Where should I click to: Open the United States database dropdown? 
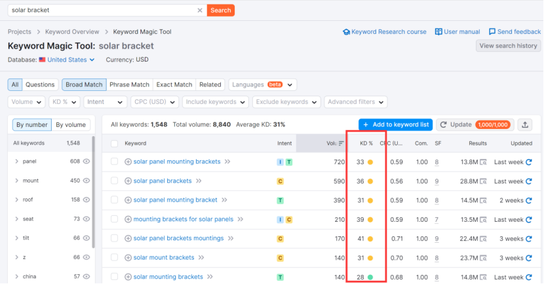point(67,60)
